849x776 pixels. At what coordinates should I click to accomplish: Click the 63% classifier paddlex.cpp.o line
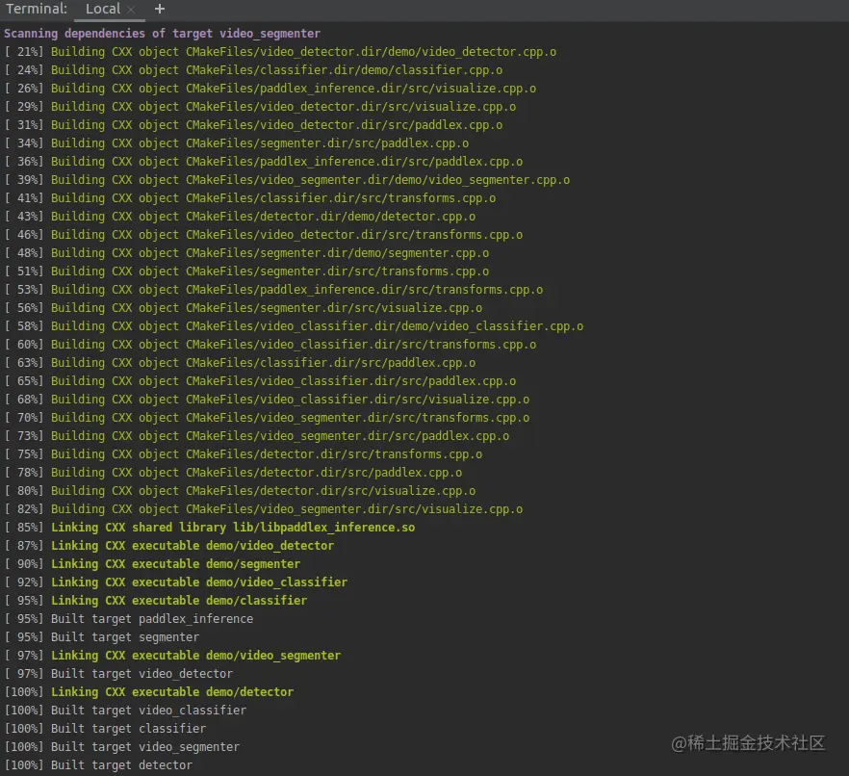pos(240,363)
